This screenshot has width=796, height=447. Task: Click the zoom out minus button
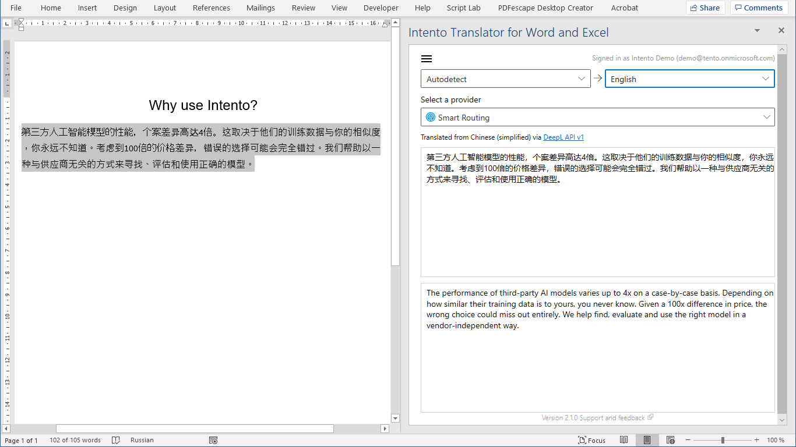pos(688,440)
